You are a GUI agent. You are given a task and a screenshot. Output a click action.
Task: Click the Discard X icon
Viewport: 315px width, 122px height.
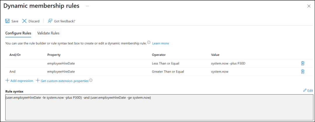click(x=24, y=21)
